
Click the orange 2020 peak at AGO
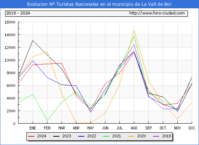134,30
